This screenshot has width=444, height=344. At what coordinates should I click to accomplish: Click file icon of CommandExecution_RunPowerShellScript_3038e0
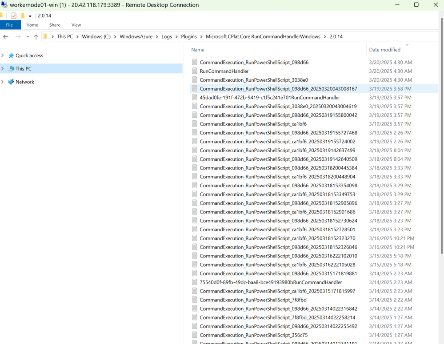click(195, 80)
